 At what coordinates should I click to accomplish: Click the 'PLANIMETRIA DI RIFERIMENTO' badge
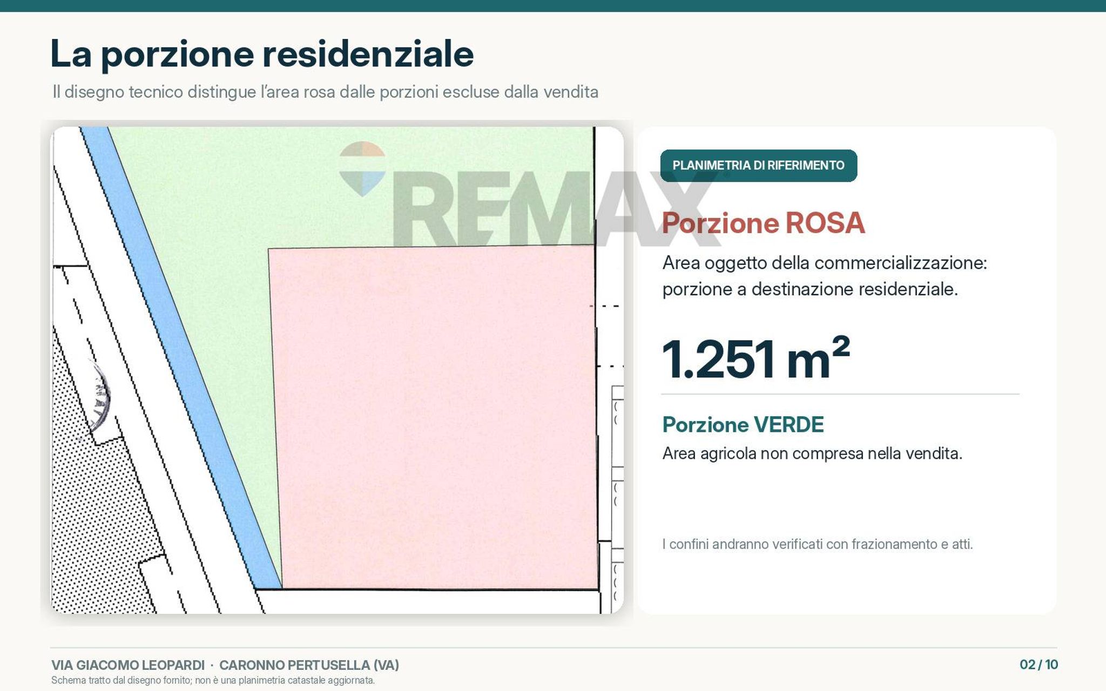click(758, 165)
